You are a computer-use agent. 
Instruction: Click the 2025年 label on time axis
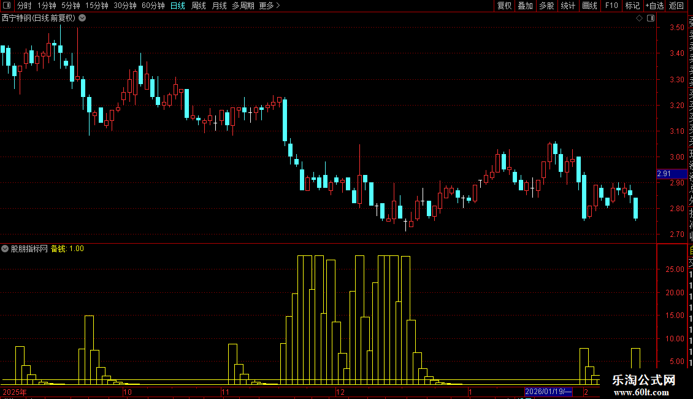[x=14, y=392]
